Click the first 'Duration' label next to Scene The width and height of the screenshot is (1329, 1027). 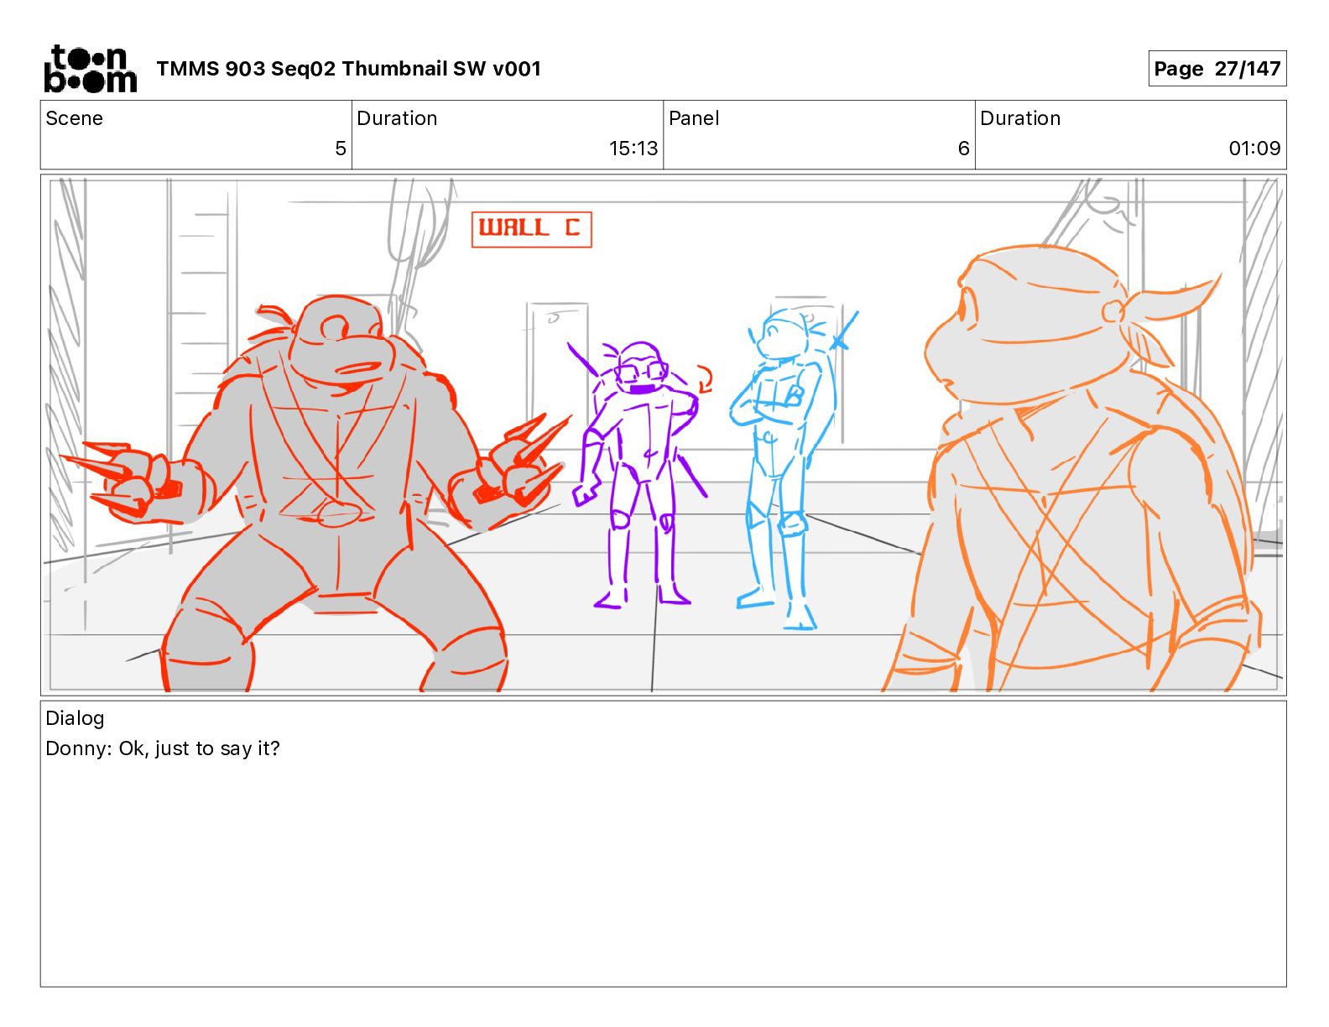coord(397,118)
